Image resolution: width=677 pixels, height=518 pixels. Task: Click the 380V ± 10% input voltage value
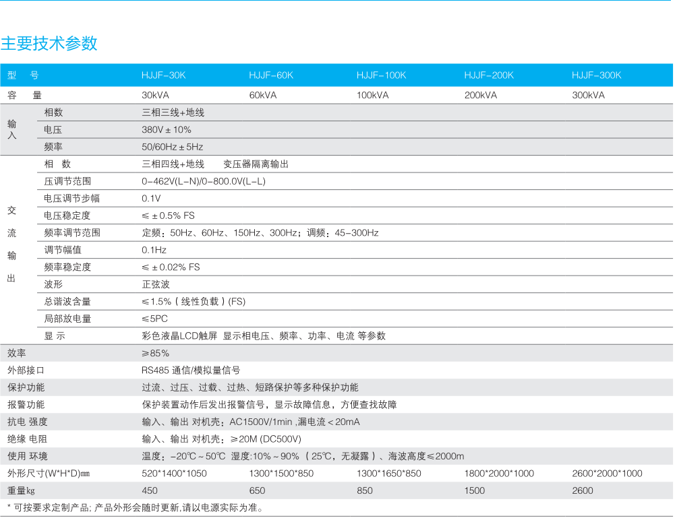167,129
